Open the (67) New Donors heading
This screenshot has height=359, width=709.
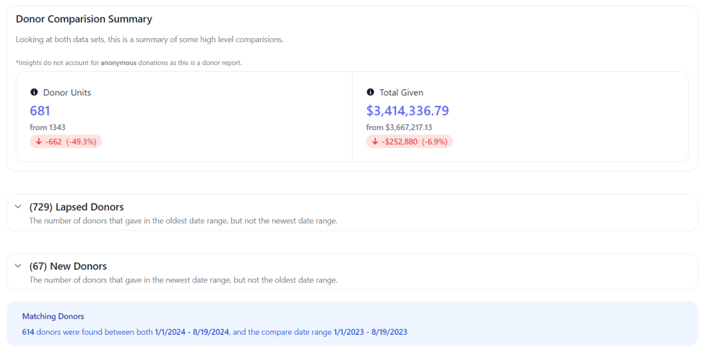[68, 266]
